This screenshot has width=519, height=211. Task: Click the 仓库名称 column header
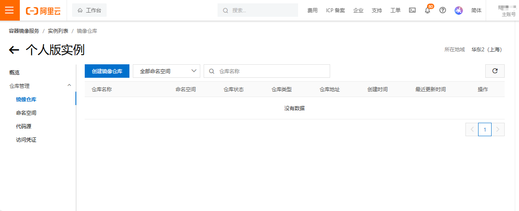pos(102,90)
